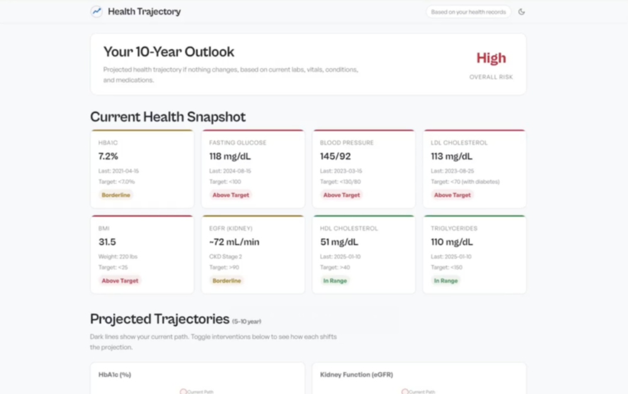The height and width of the screenshot is (394, 628).
Task: Click the Health Trajectory chart logo icon
Action: pyautogui.click(x=96, y=11)
